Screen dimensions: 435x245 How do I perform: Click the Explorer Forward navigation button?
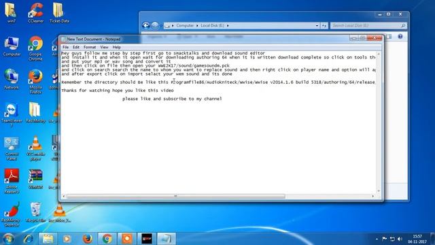tap(155, 26)
